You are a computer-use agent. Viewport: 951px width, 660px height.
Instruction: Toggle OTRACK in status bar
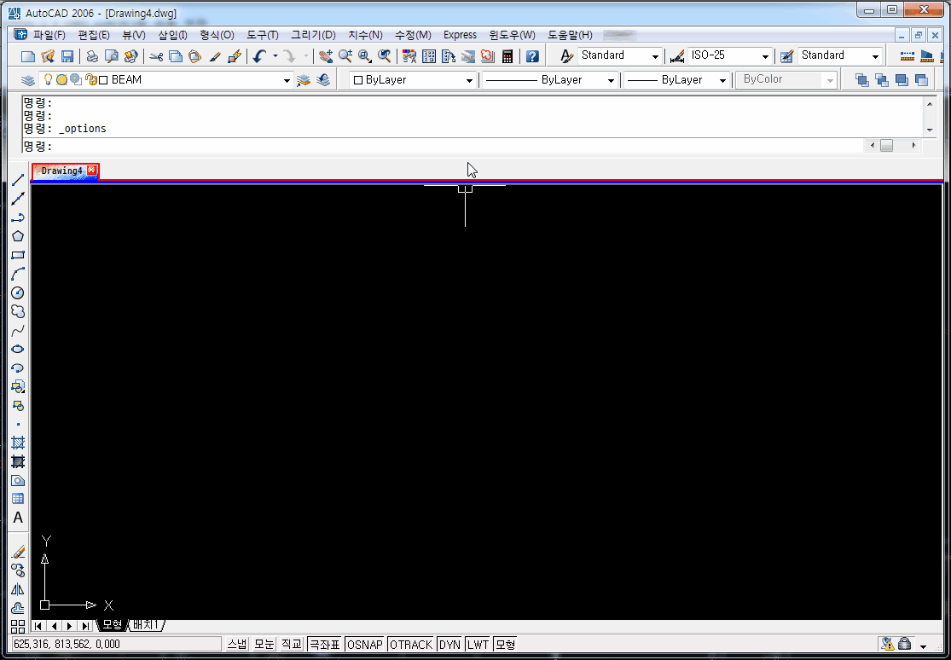click(411, 645)
